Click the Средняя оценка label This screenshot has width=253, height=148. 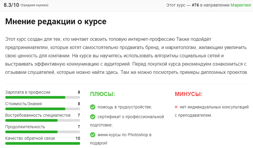[35, 5]
